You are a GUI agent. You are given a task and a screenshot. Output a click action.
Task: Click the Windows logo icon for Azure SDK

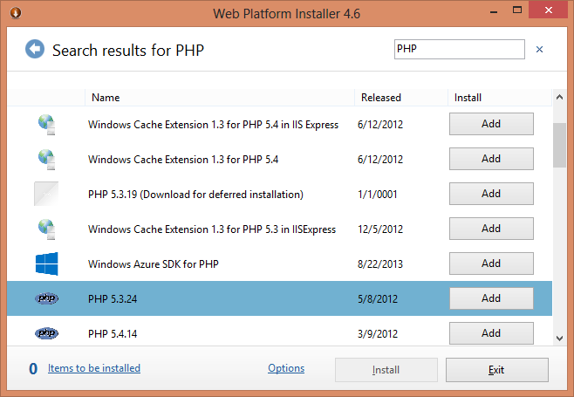pos(46,264)
